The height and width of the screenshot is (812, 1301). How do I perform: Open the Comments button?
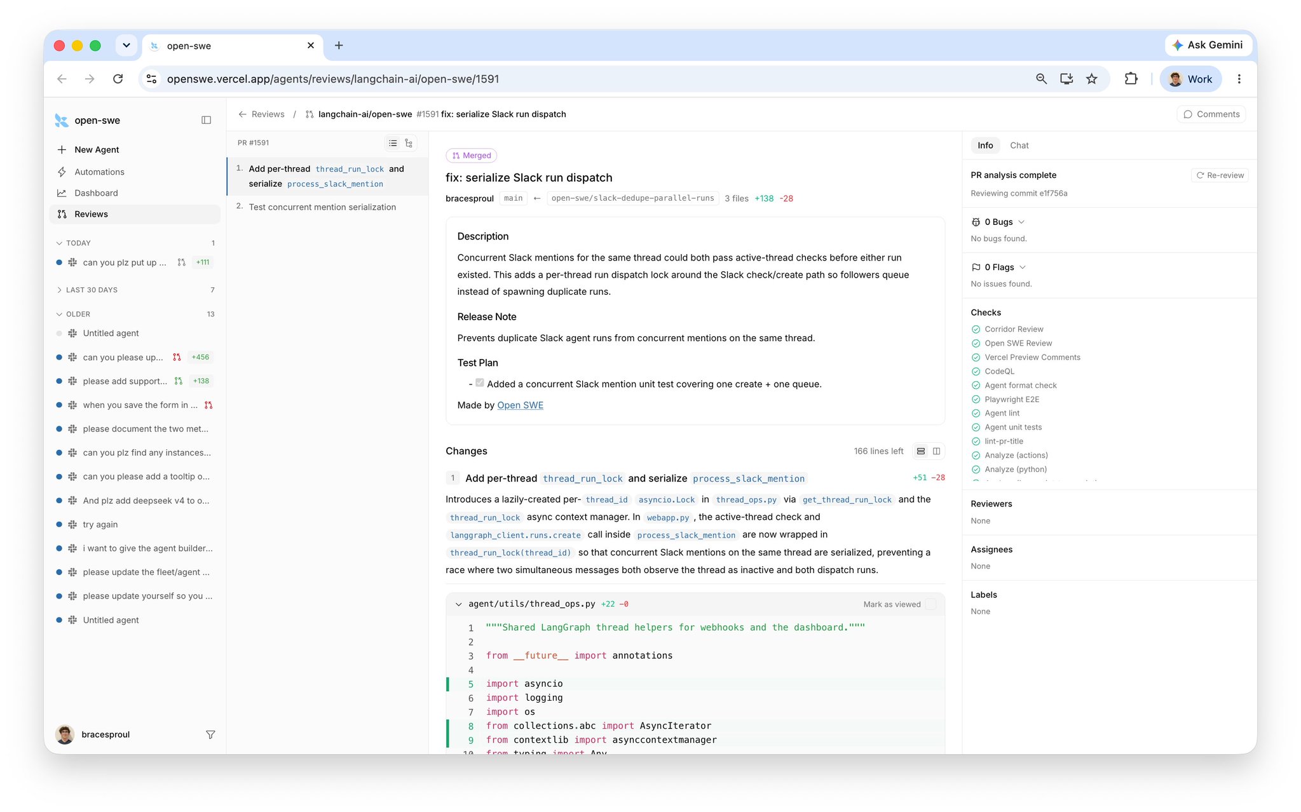coord(1211,114)
